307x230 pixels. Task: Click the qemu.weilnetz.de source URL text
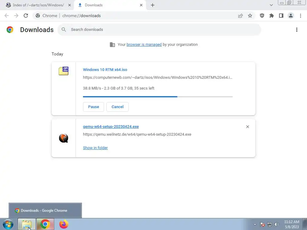(137, 134)
